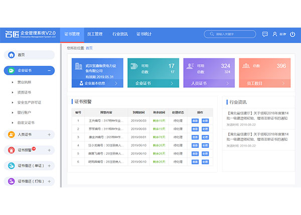
Task: Click the 证书借还（打包） sidebar icon
Action: [11, 180]
